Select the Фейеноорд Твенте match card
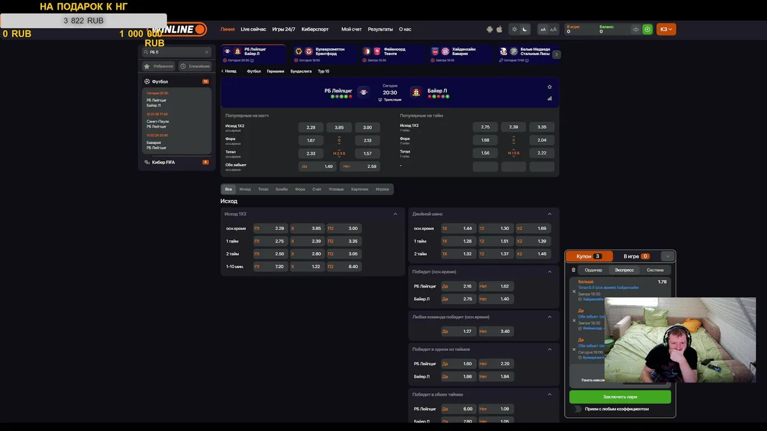The width and height of the screenshot is (767, 431). click(x=392, y=54)
